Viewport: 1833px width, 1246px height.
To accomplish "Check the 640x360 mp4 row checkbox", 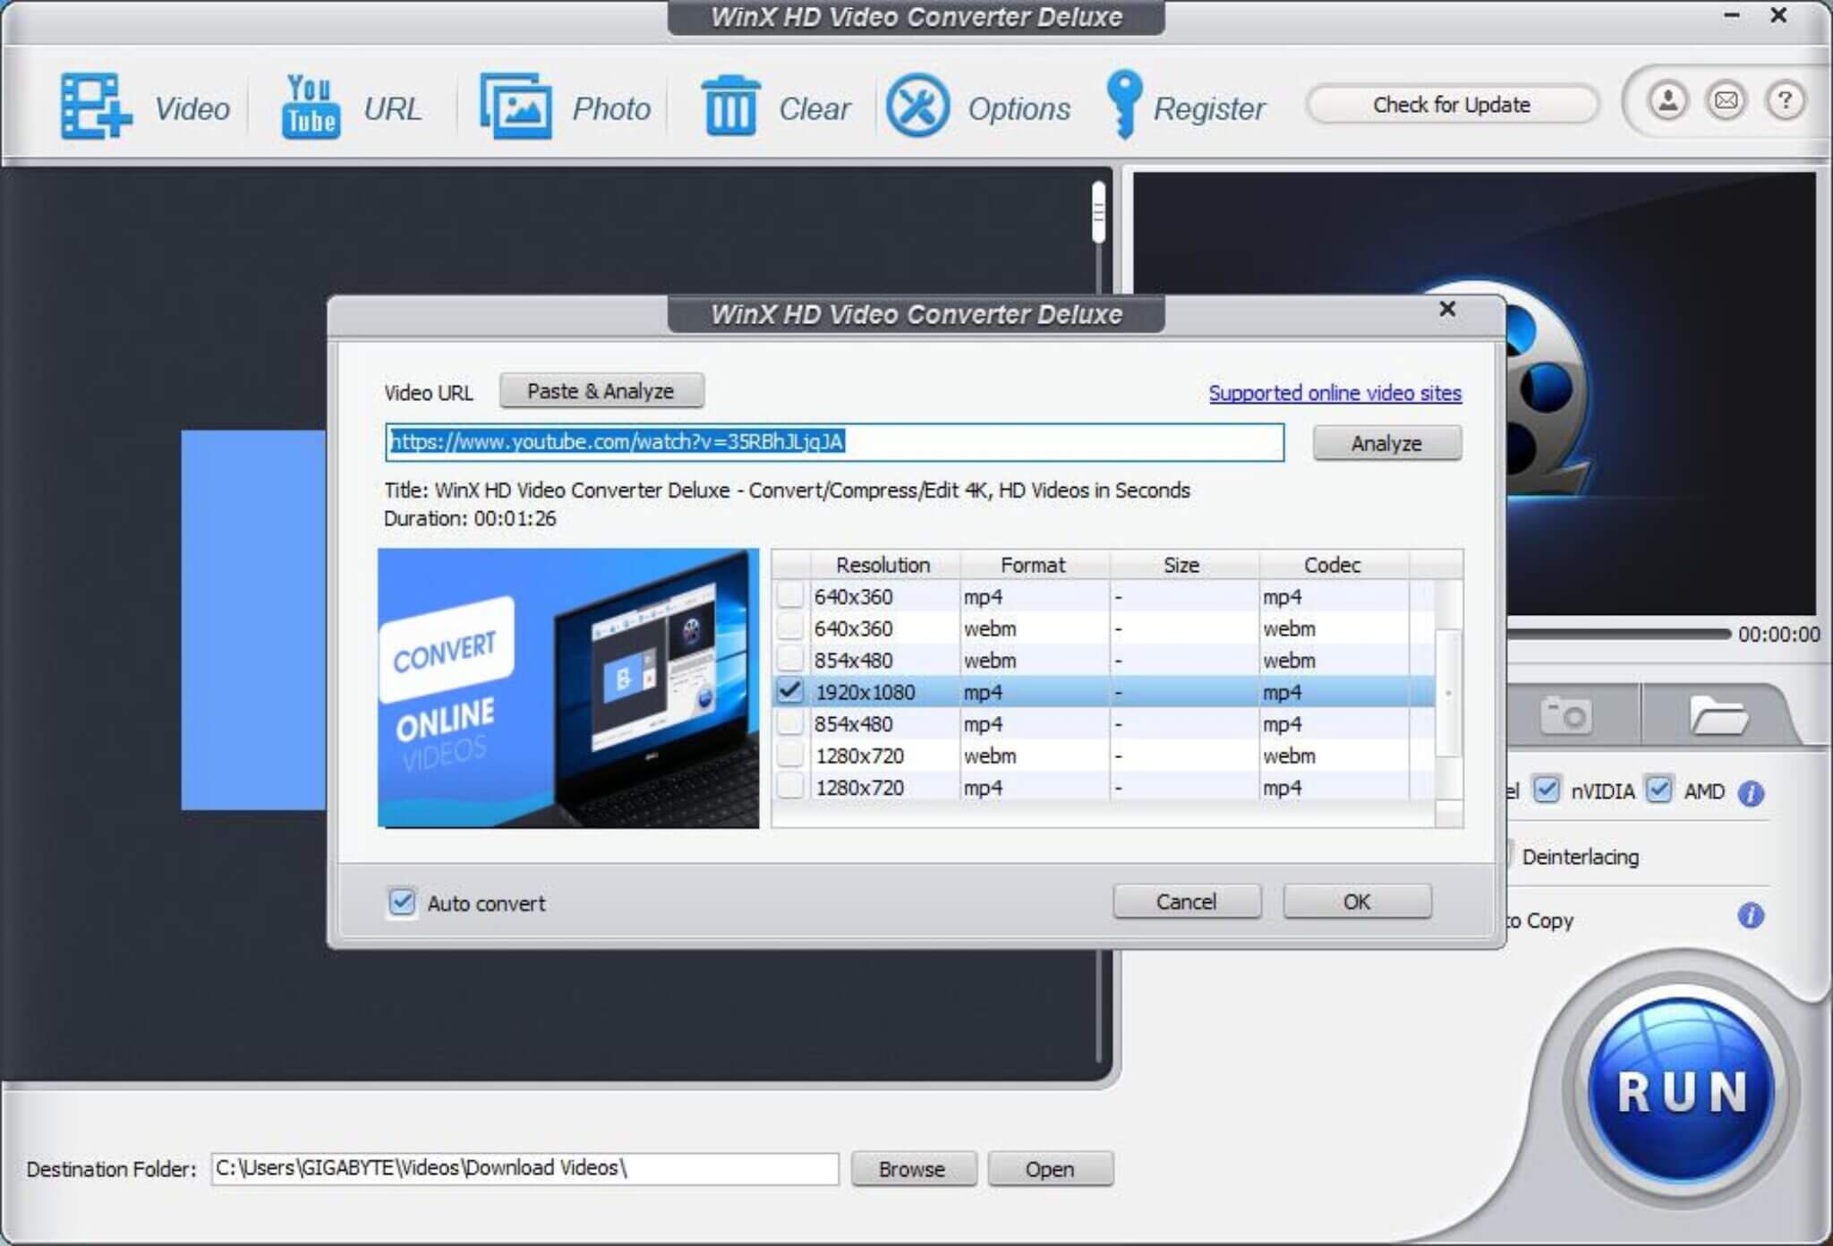I will click(x=790, y=596).
